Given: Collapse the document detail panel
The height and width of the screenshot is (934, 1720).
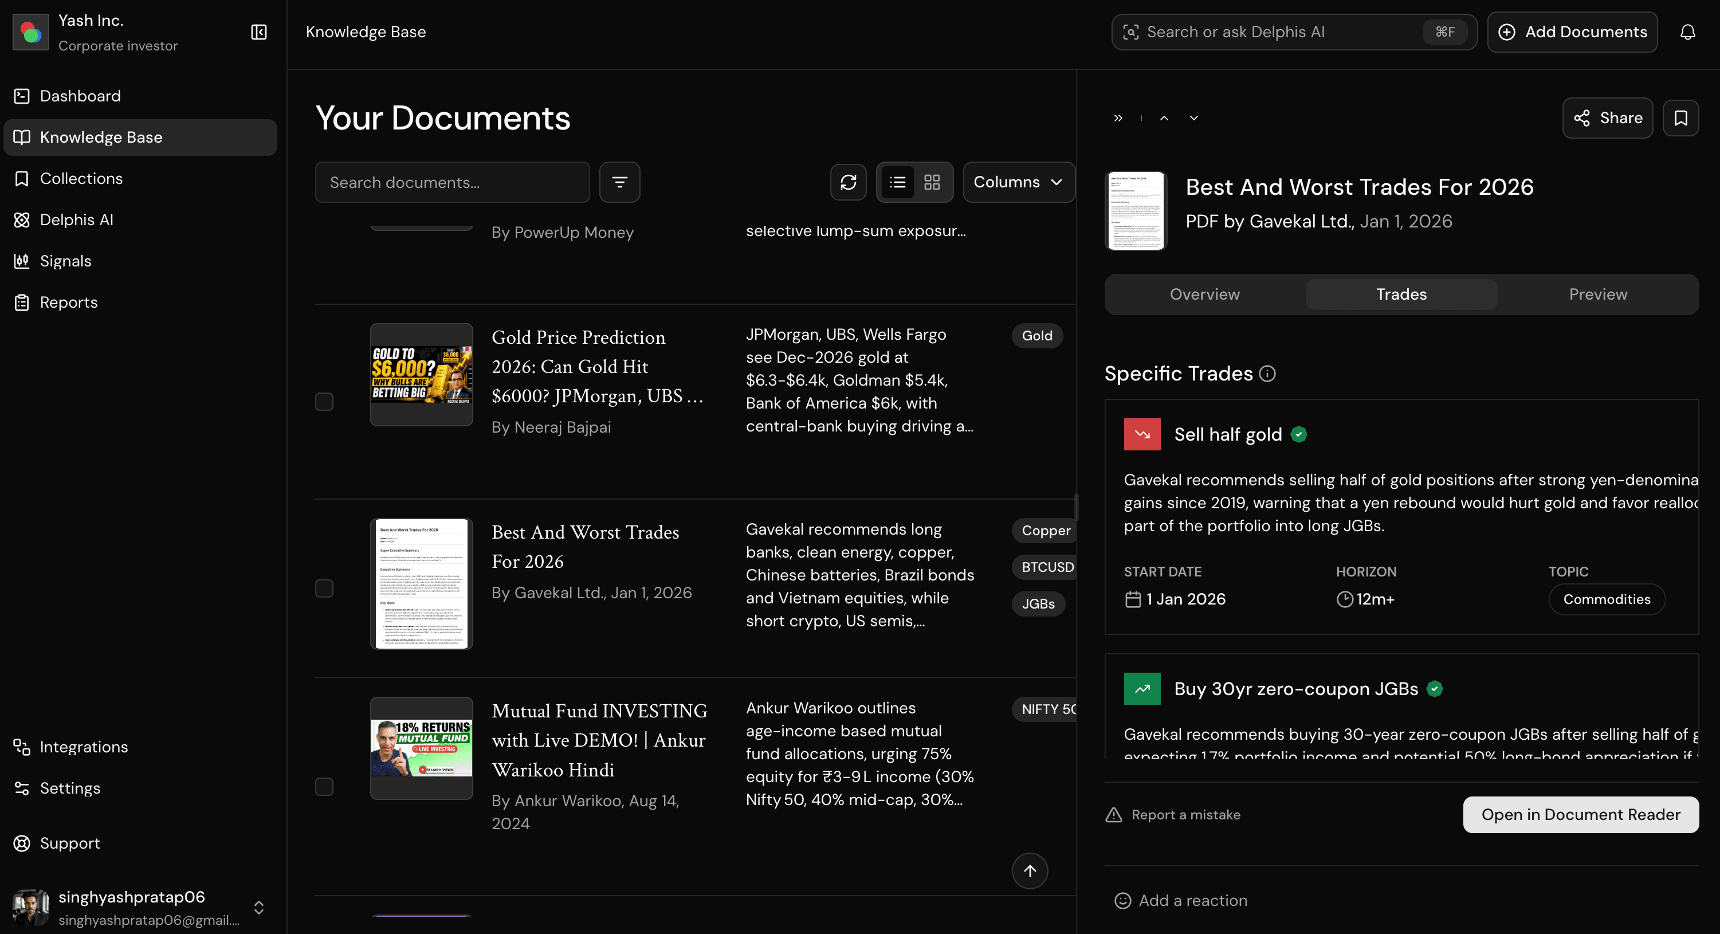Looking at the screenshot, I should (x=1118, y=118).
